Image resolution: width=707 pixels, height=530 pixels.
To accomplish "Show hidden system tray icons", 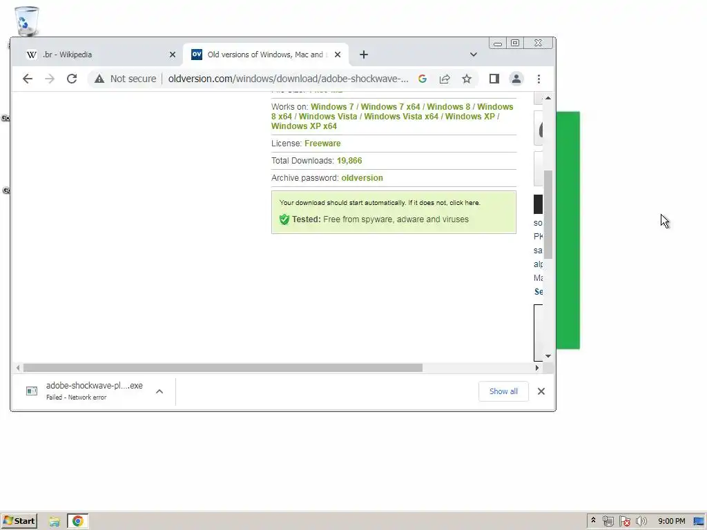I will 593,520.
